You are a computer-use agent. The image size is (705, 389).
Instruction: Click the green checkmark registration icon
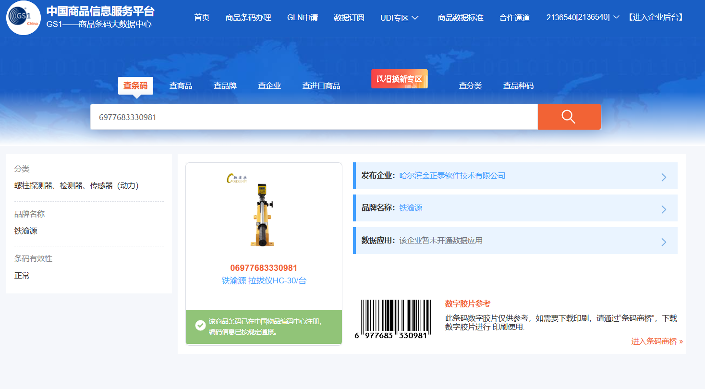[201, 326]
